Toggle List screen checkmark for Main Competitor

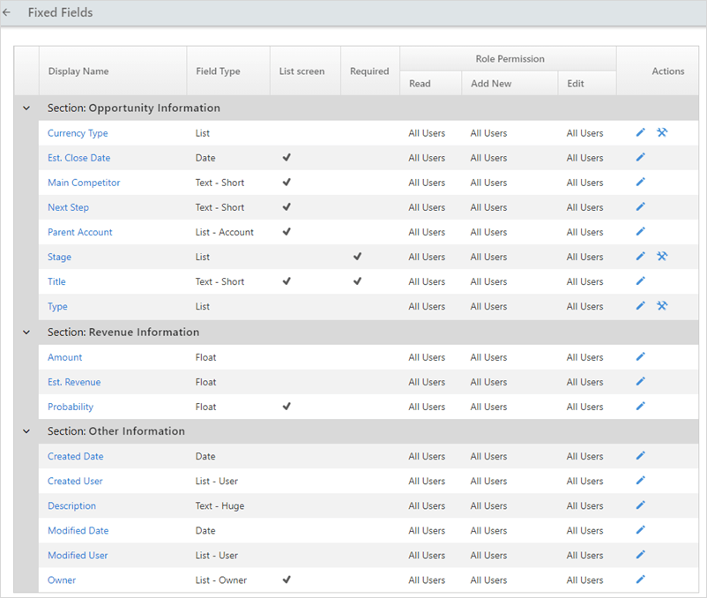click(287, 183)
